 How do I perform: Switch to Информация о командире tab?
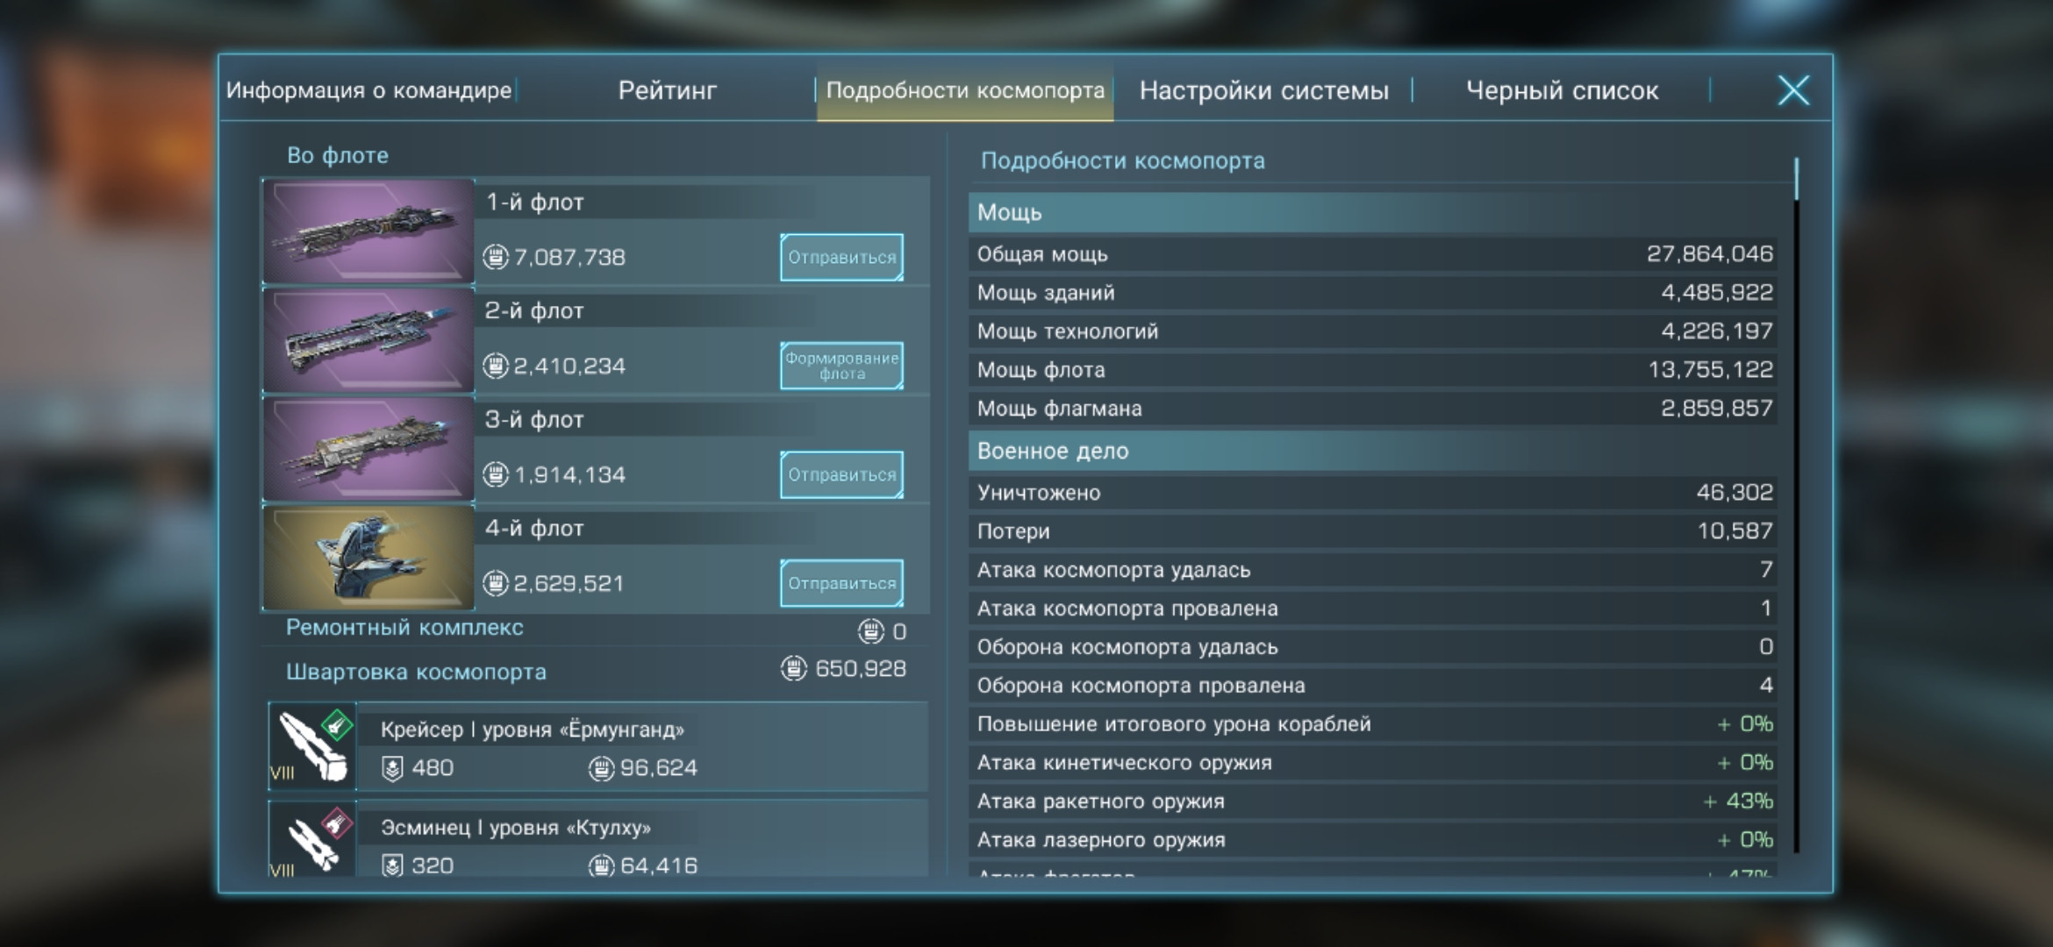(x=368, y=90)
